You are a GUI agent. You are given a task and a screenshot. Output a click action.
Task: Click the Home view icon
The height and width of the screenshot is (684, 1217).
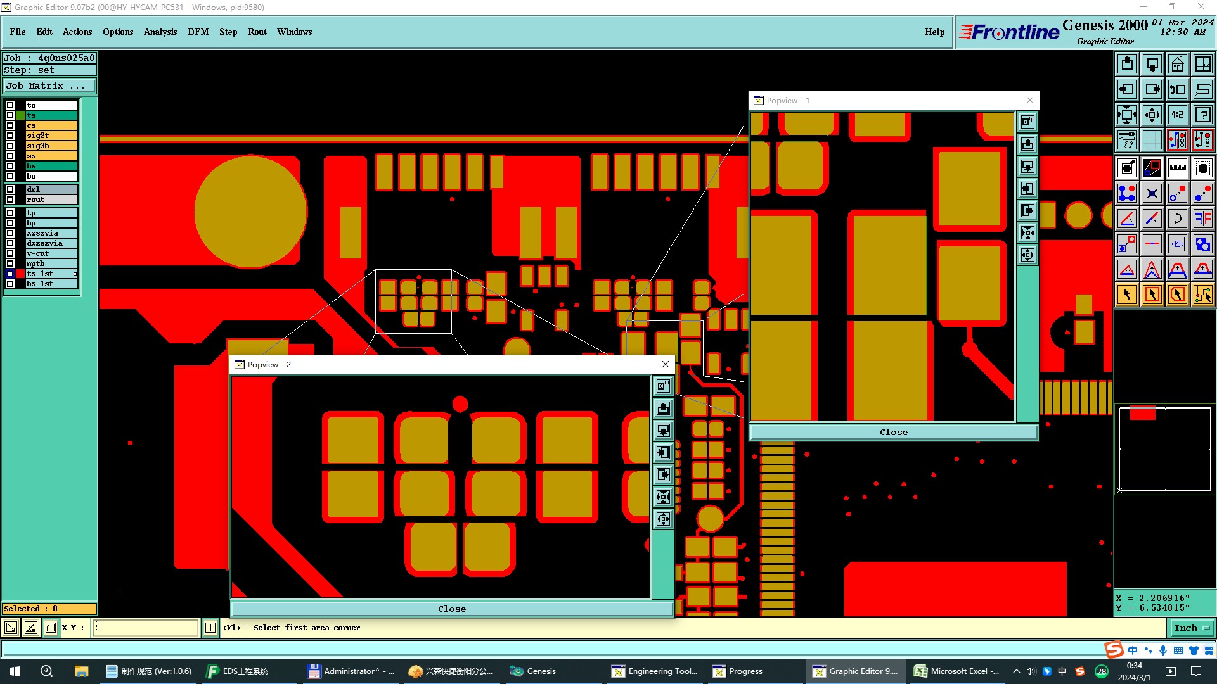(1177, 64)
